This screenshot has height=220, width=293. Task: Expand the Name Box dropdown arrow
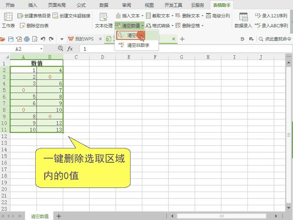pyautogui.click(x=41, y=49)
